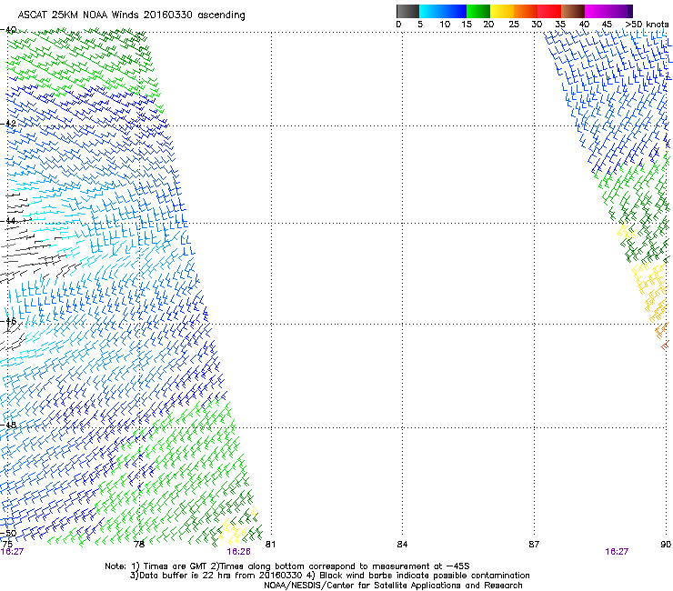Click the '35' legend scale label

pos(560,25)
